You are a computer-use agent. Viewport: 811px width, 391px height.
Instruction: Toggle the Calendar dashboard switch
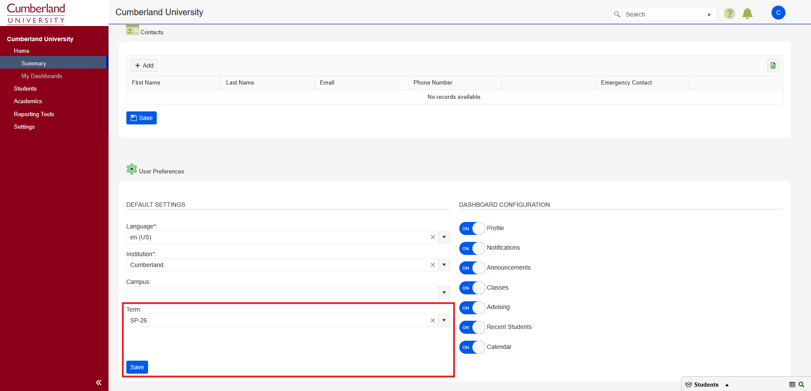[472, 347]
